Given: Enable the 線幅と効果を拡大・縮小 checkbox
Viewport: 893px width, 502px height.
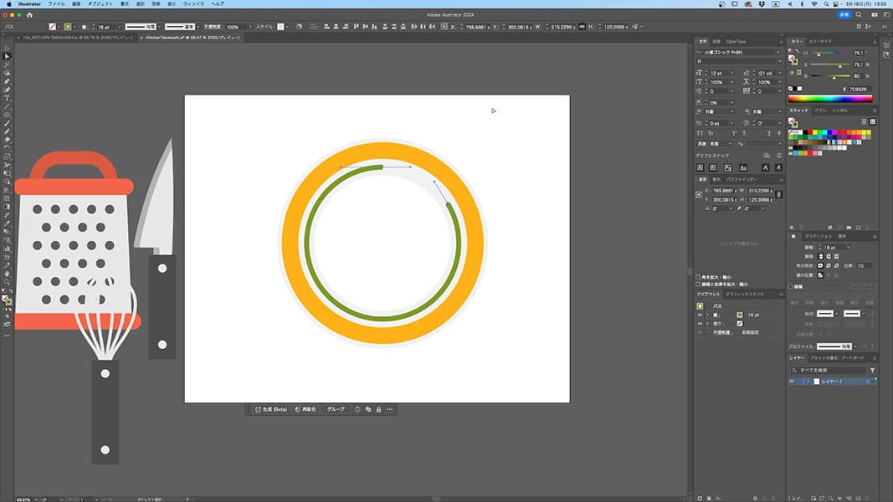Looking at the screenshot, I should (699, 284).
